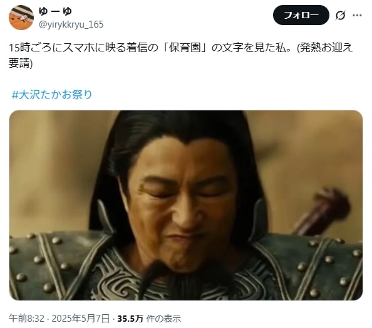Click the 午前8:32 post time
Screen dimensions: 372x328
pyautogui.click(x=26, y=318)
